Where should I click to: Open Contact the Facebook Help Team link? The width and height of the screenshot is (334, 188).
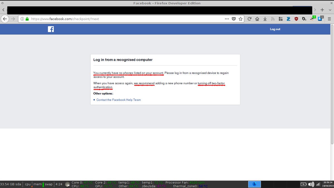(119, 100)
